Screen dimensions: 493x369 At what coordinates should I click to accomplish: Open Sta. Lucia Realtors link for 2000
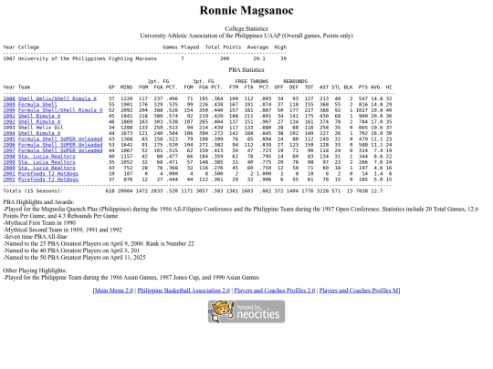click(47, 168)
